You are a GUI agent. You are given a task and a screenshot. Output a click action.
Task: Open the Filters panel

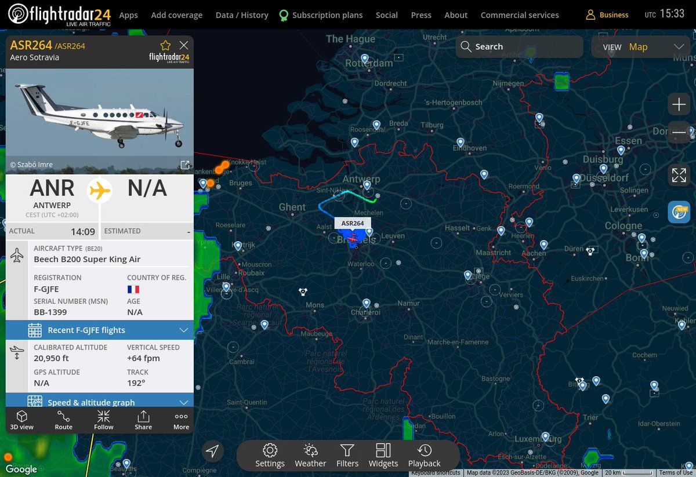[347, 455]
